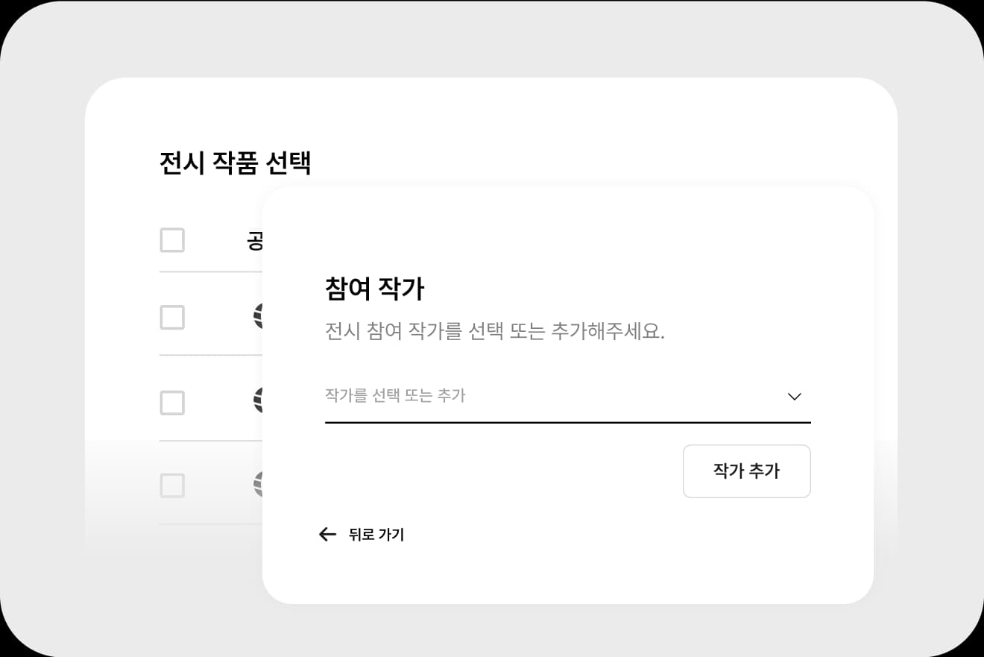This screenshot has height=657, width=984.
Task: Click the 전시 작품 선택 page title
Action: 235,163
